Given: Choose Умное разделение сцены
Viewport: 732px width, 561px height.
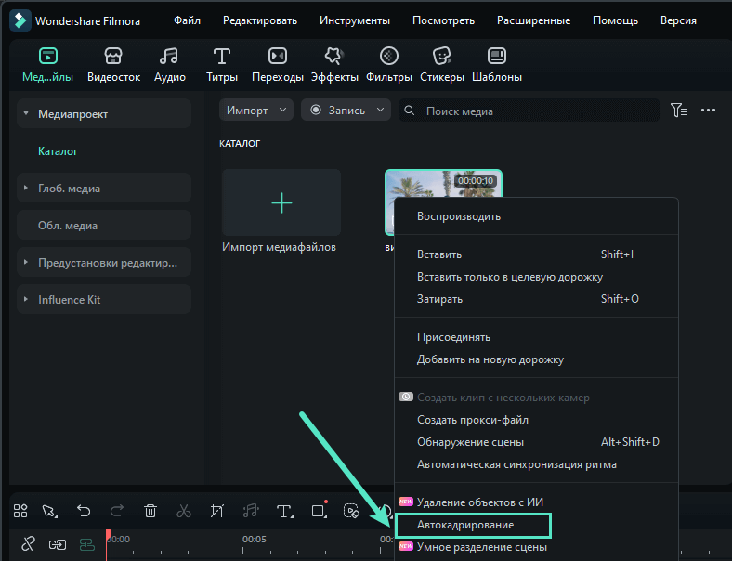Looking at the screenshot, I should [536, 547].
